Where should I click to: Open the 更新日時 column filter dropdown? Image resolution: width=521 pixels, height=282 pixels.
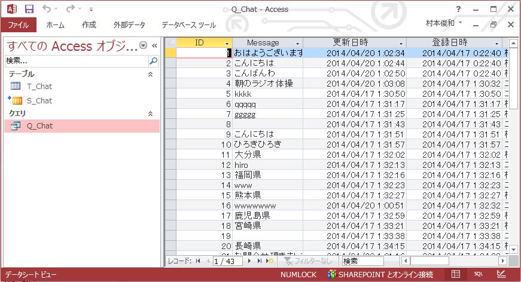400,43
